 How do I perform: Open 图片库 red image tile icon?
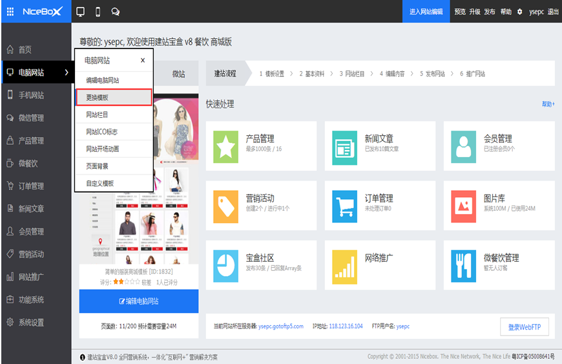coord(464,206)
